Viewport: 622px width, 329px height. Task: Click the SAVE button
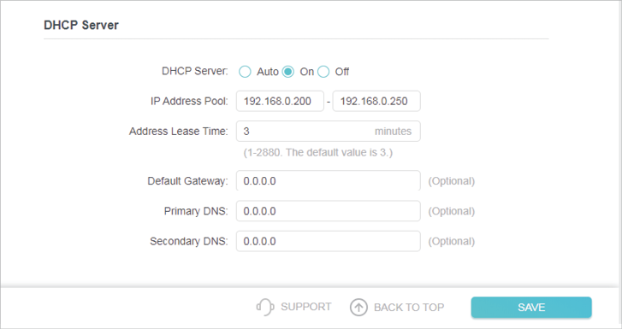click(x=531, y=307)
